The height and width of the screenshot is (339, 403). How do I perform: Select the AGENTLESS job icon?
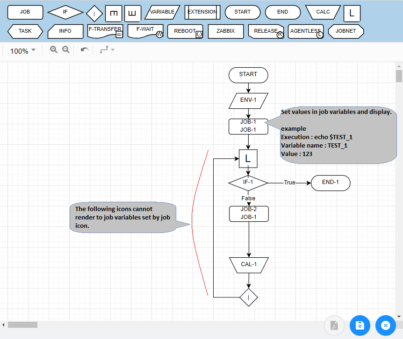point(306,31)
